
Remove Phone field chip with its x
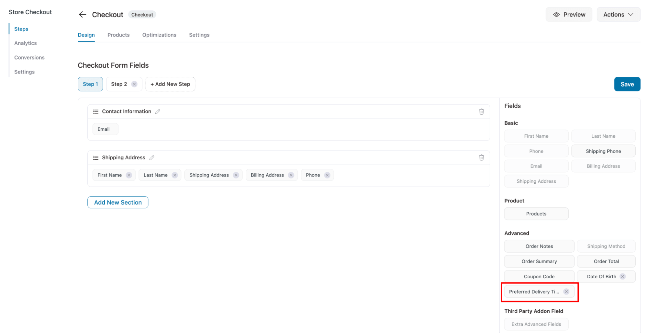(x=327, y=175)
